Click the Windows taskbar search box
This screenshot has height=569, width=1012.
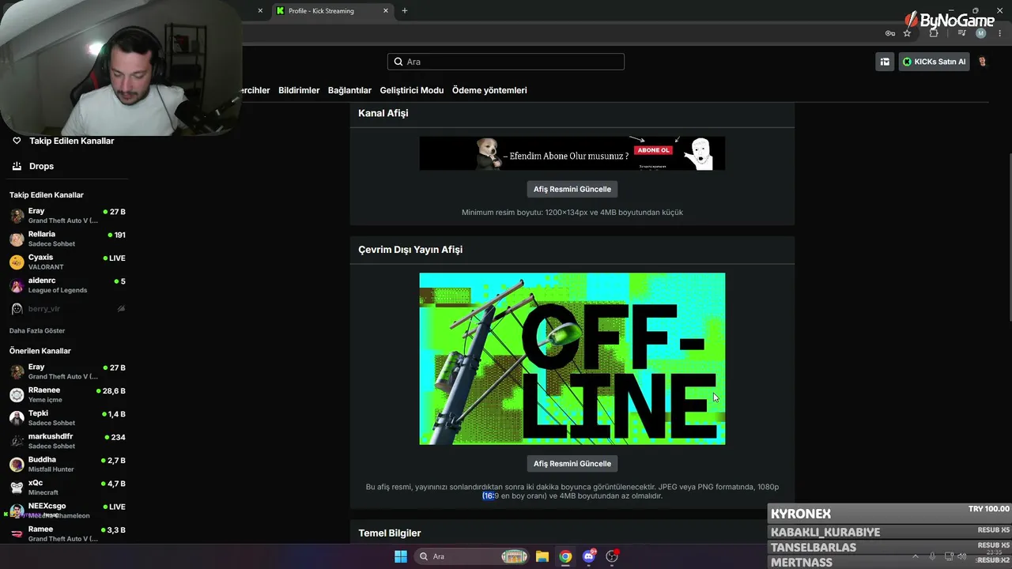pyautogui.click(x=472, y=556)
